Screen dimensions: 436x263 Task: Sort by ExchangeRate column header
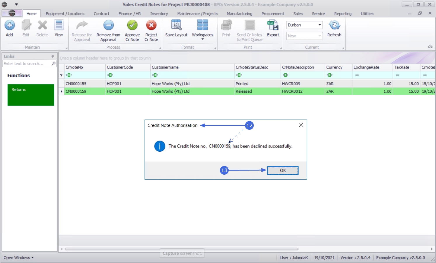point(372,67)
